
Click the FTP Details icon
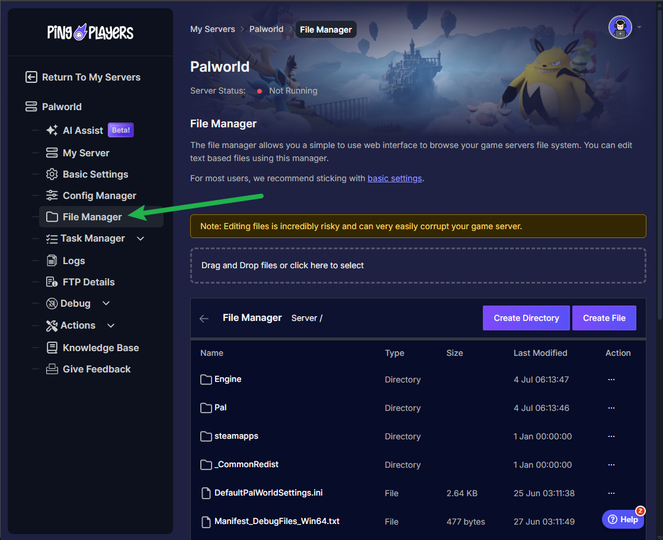(x=52, y=282)
